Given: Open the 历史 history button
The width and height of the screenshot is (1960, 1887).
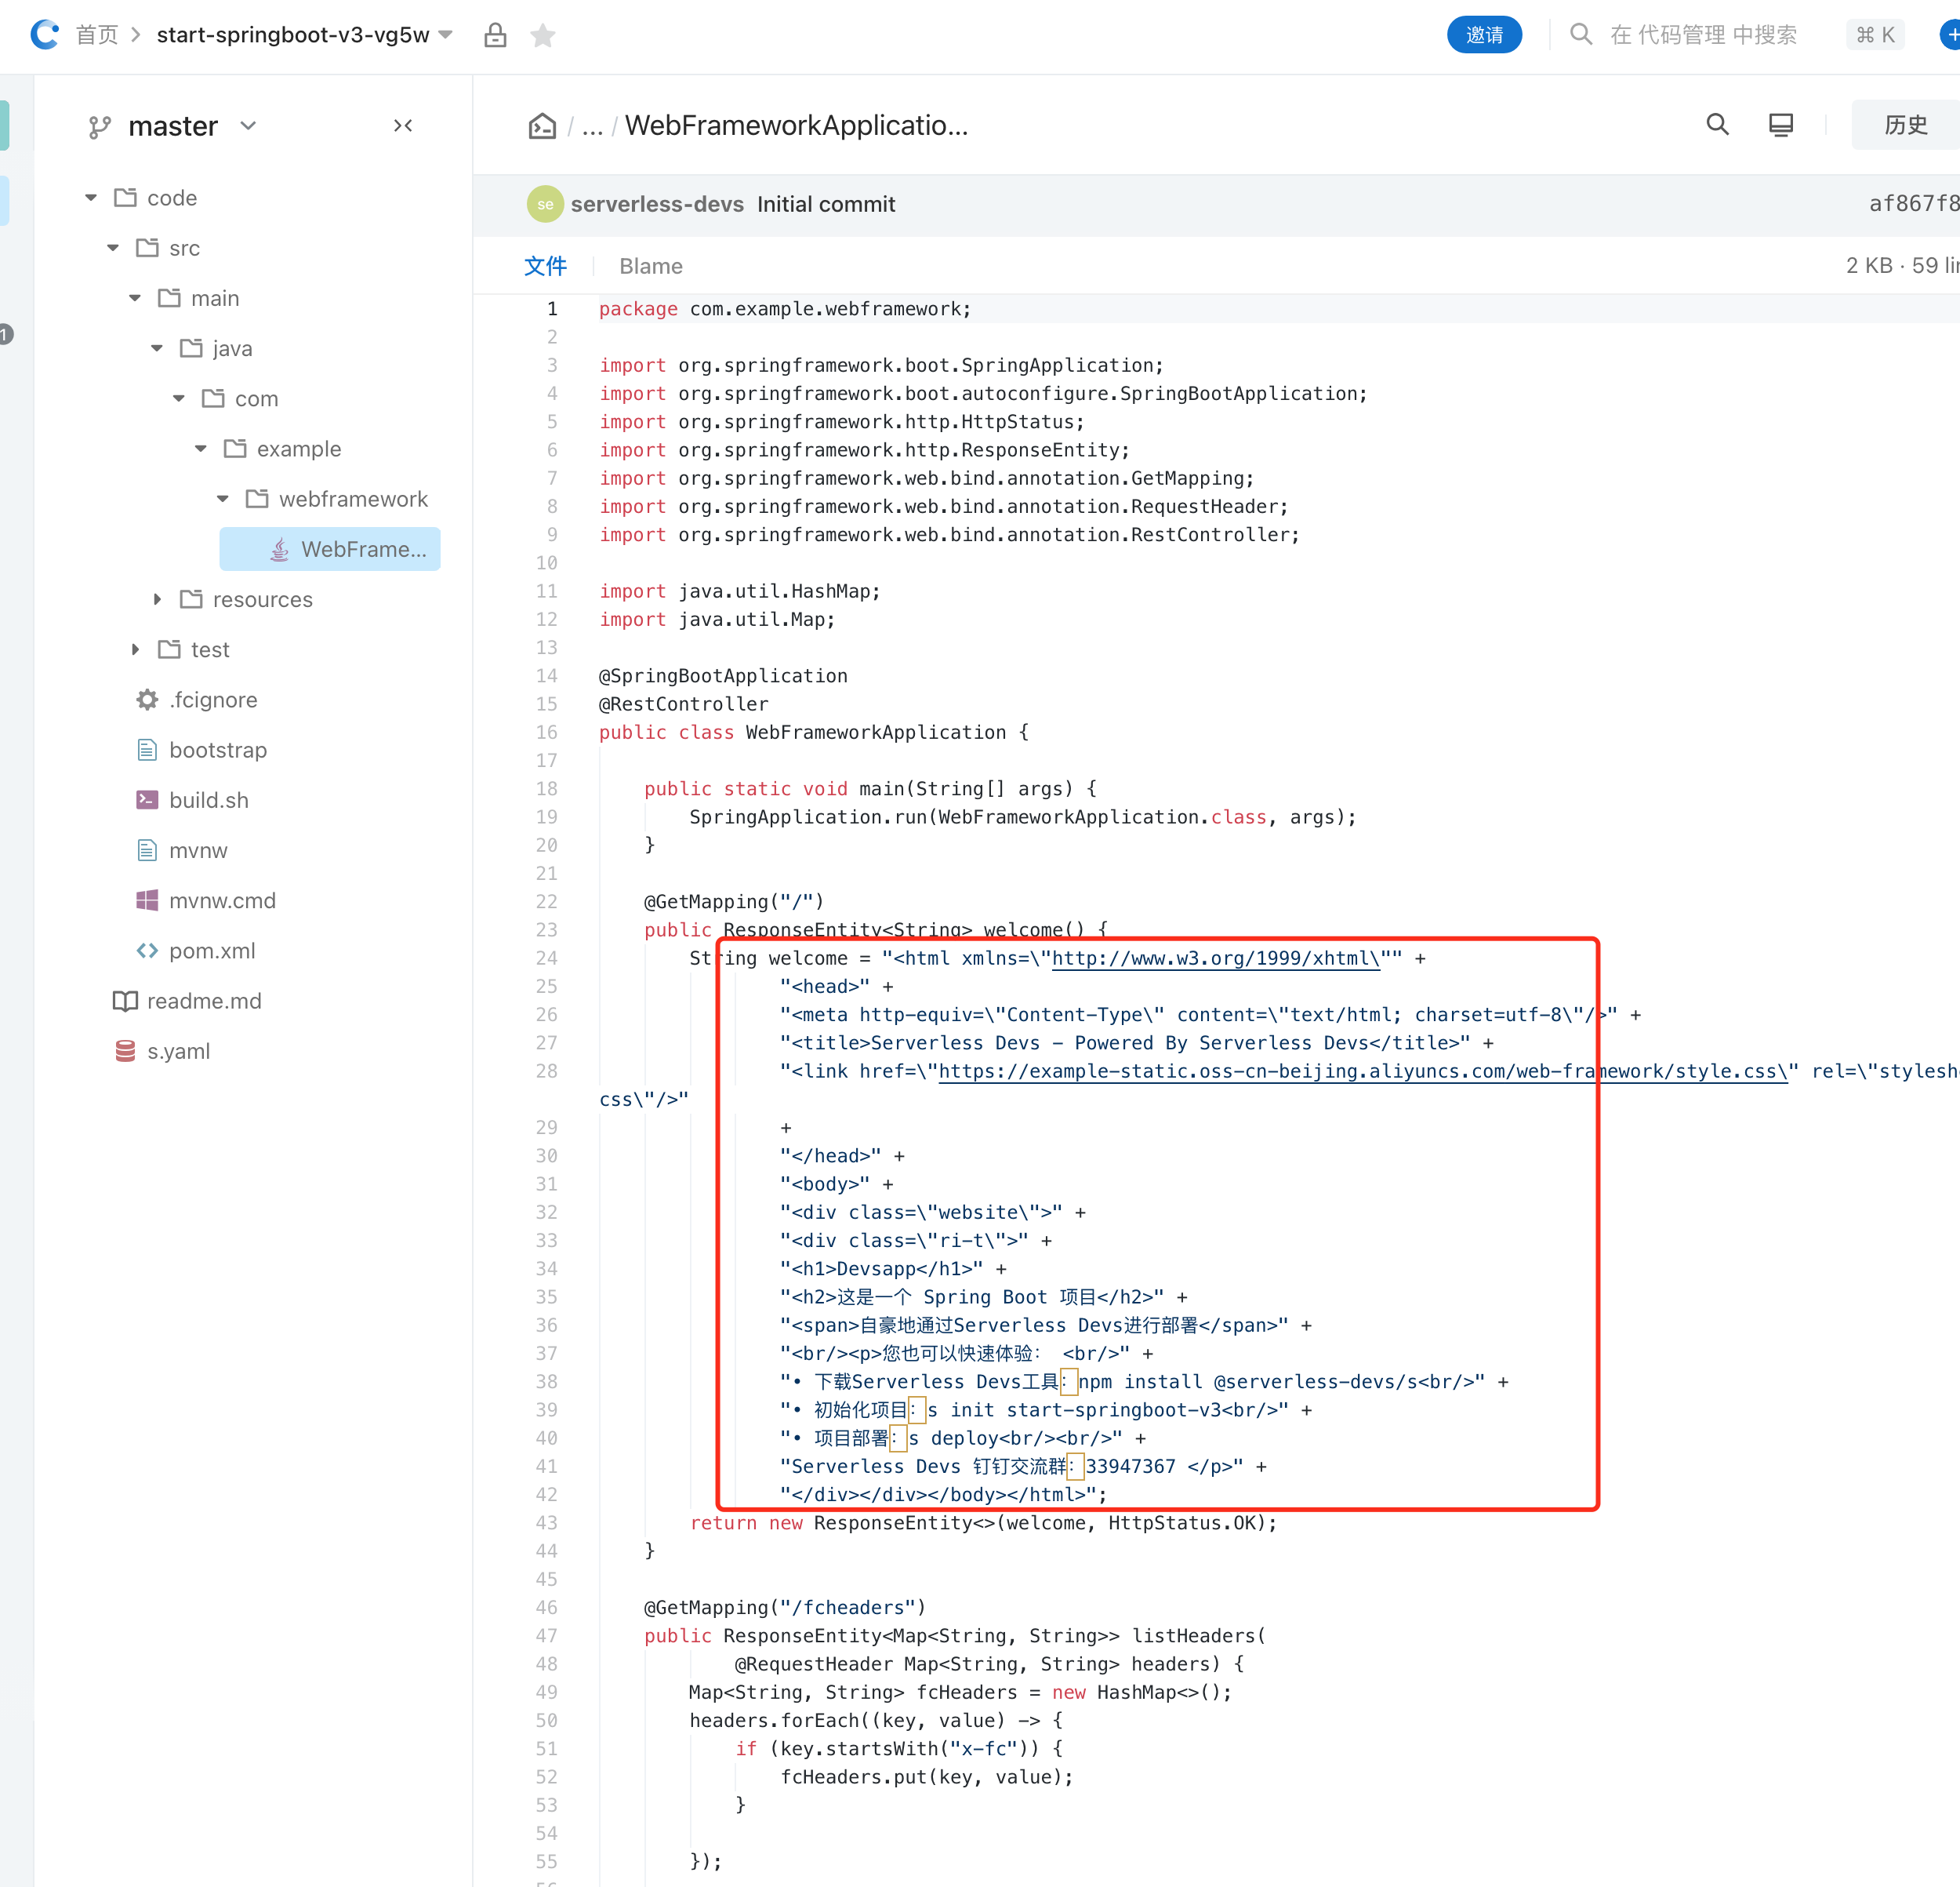Looking at the screenshot, I should (1905, 125).
